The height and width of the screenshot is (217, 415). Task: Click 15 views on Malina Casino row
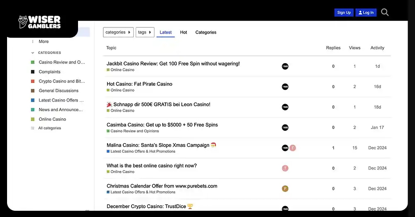pyautogui.click(x=355, y=148)
